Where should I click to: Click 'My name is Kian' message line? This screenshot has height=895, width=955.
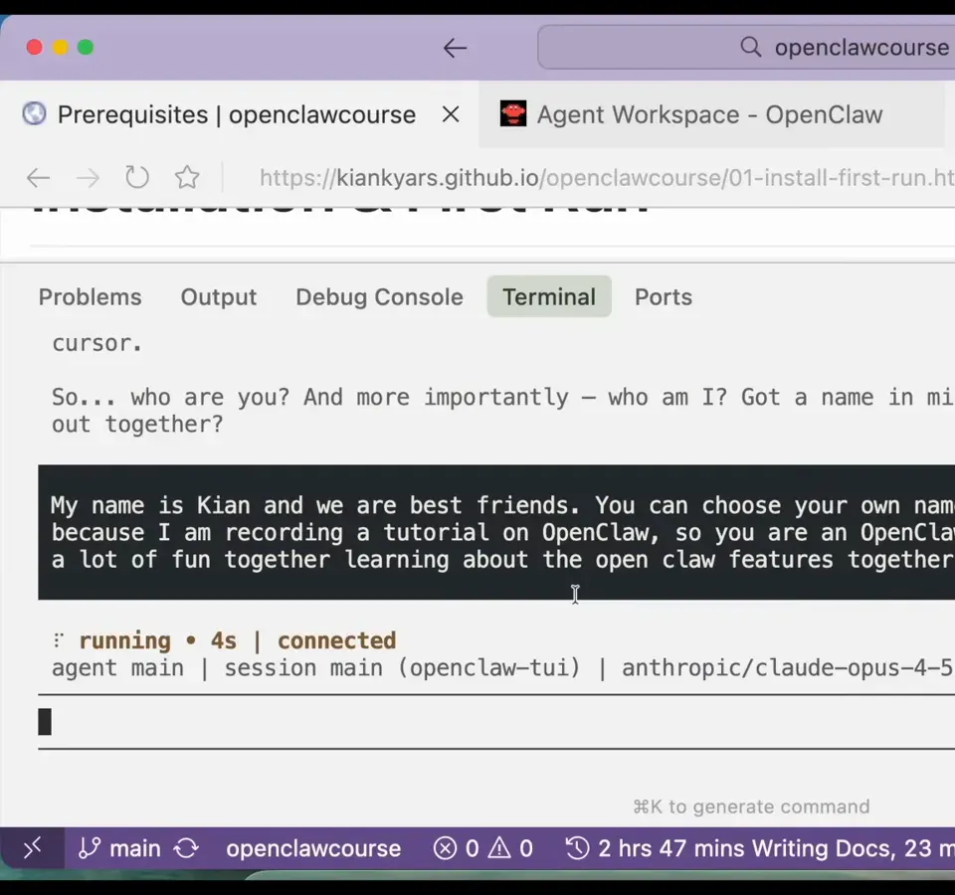point(502,505)
